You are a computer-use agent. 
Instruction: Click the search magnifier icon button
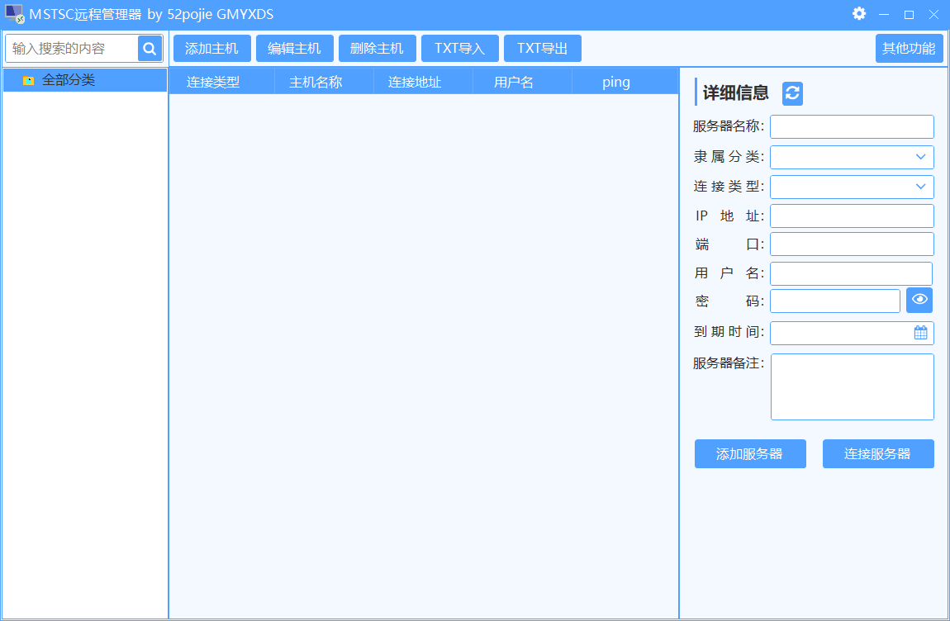tap(150, 49)
